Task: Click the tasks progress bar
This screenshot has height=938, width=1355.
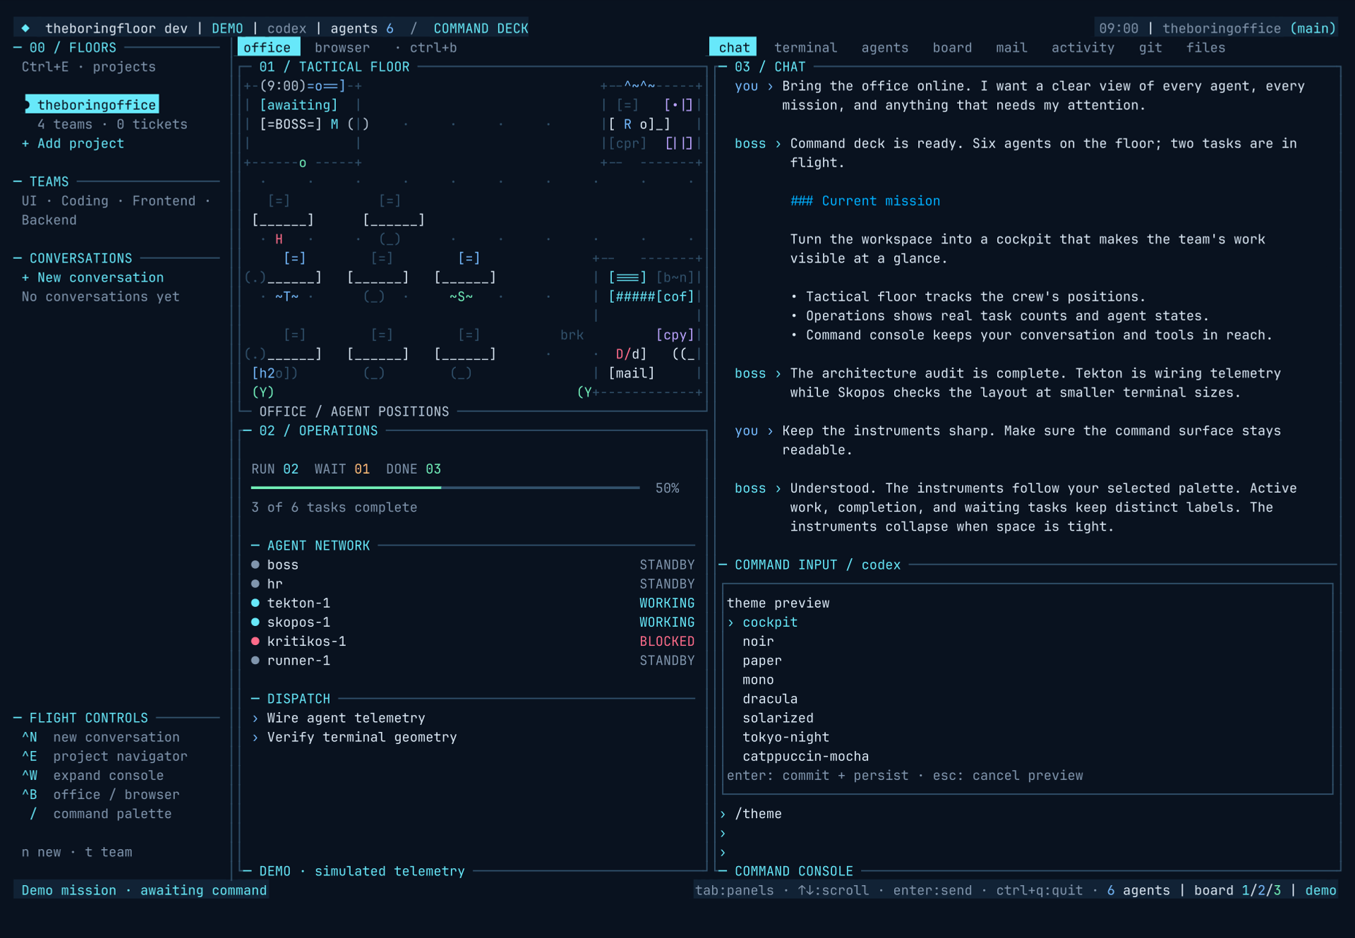Action: [445, 488]
